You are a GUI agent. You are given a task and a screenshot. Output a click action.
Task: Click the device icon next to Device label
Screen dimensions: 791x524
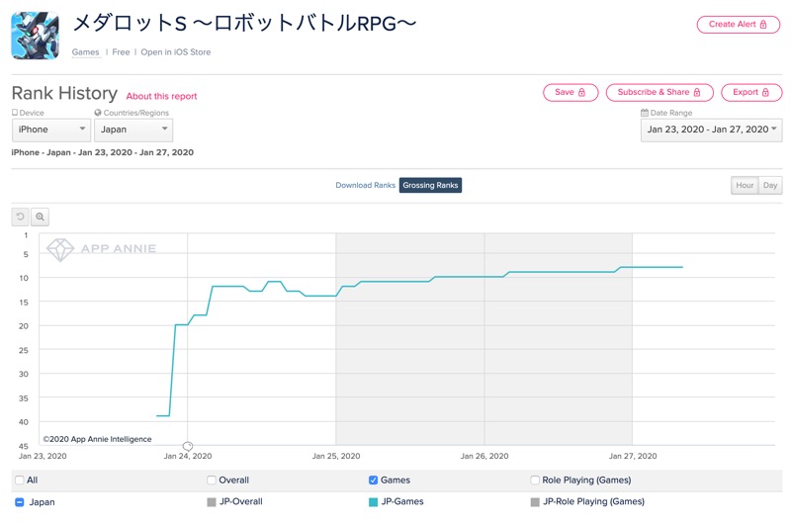pyautogui.click(x=15, y=113)
